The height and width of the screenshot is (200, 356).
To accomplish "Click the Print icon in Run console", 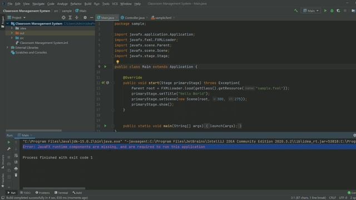I will 16,168.
